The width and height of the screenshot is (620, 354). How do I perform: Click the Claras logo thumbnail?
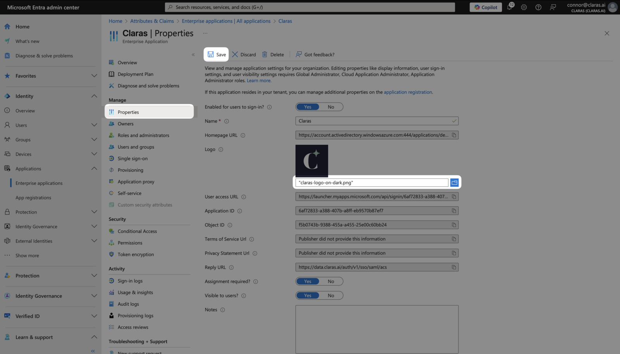pos(312,161)
